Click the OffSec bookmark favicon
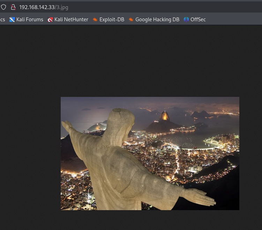This screenshot has height=230, width=262. point(186,20)
